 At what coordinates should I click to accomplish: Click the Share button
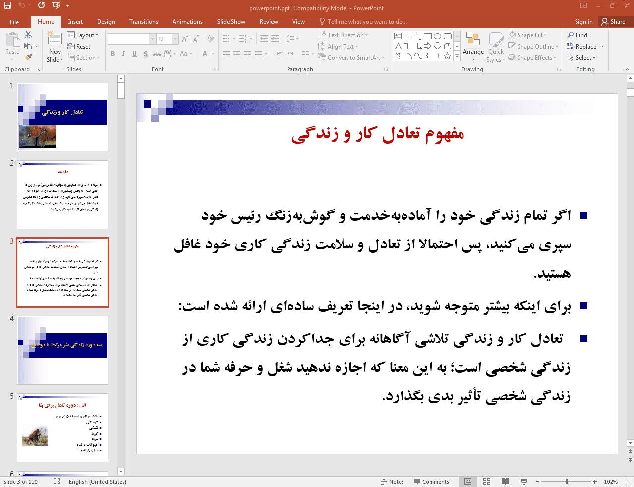point(613,22)
